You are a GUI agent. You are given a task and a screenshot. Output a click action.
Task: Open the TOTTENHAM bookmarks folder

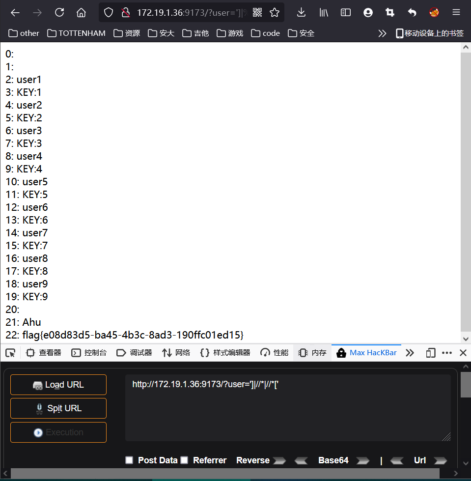pos(76,33)
